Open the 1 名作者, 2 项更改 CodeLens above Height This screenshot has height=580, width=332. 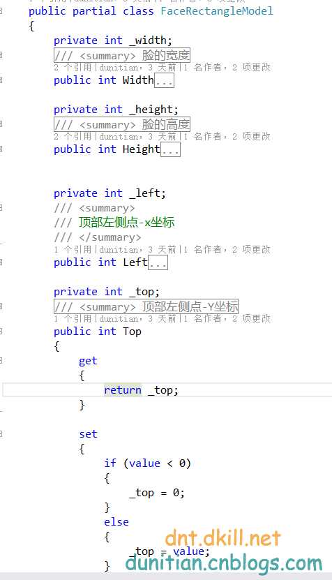227,137
